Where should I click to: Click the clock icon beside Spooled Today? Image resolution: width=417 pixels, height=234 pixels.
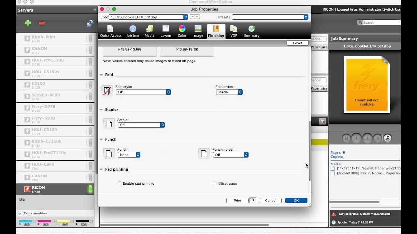click(x=333, y=223)
